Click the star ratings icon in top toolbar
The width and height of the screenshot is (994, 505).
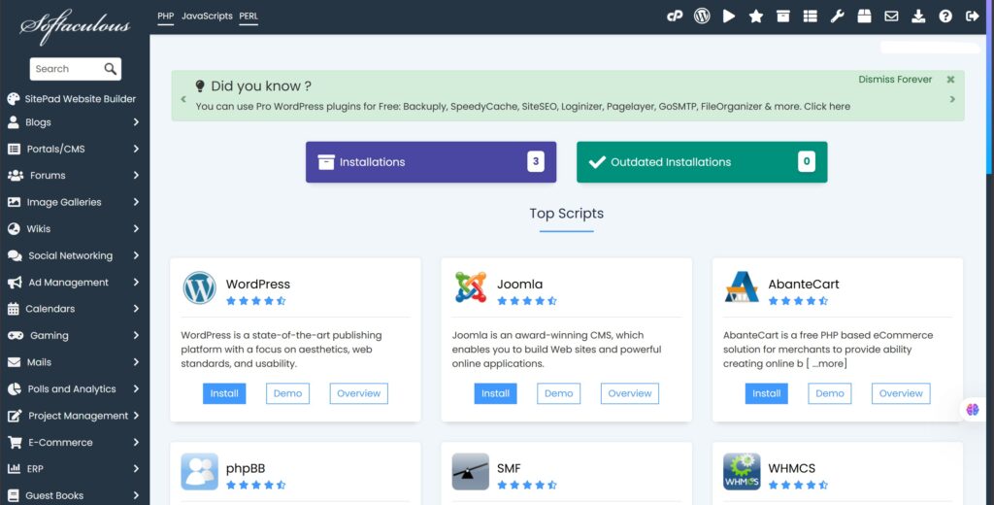tap(756, 17)
